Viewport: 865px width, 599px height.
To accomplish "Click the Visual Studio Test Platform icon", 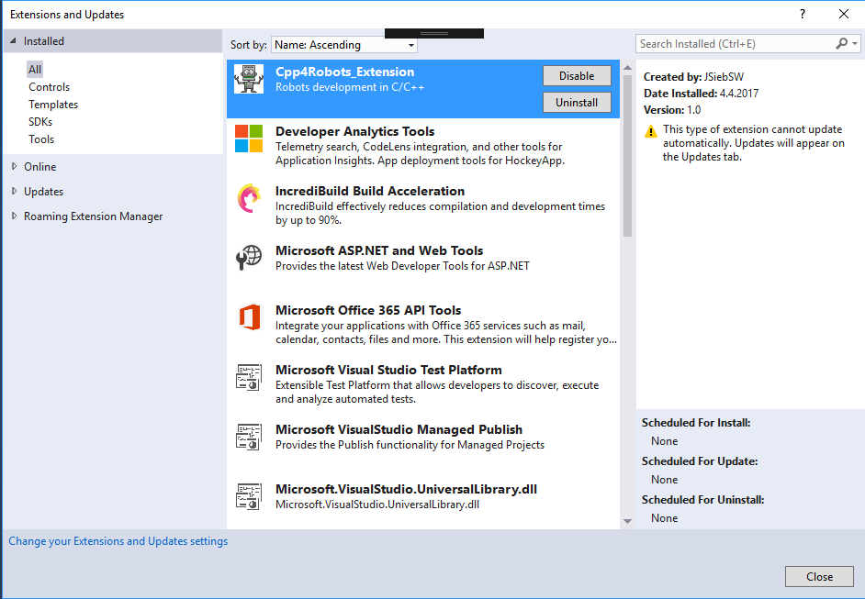I will coord(248,377).
